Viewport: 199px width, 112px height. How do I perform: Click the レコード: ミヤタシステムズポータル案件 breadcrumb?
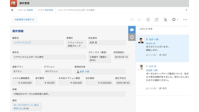[76, 10]
